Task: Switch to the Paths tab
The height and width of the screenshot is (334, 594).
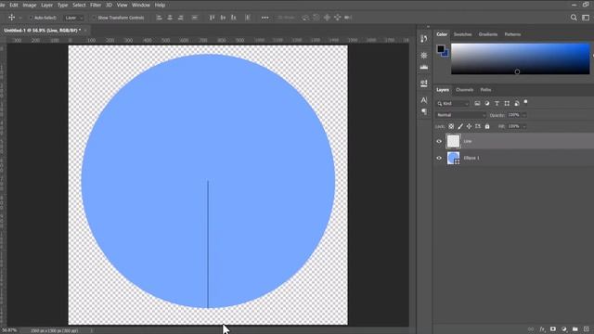Action: pyautogui.click(x=485, y=90)
